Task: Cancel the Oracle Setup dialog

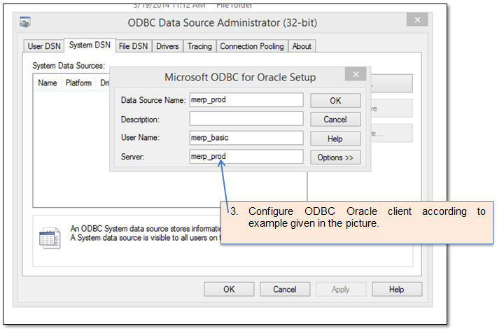Action: pos(335,120)
